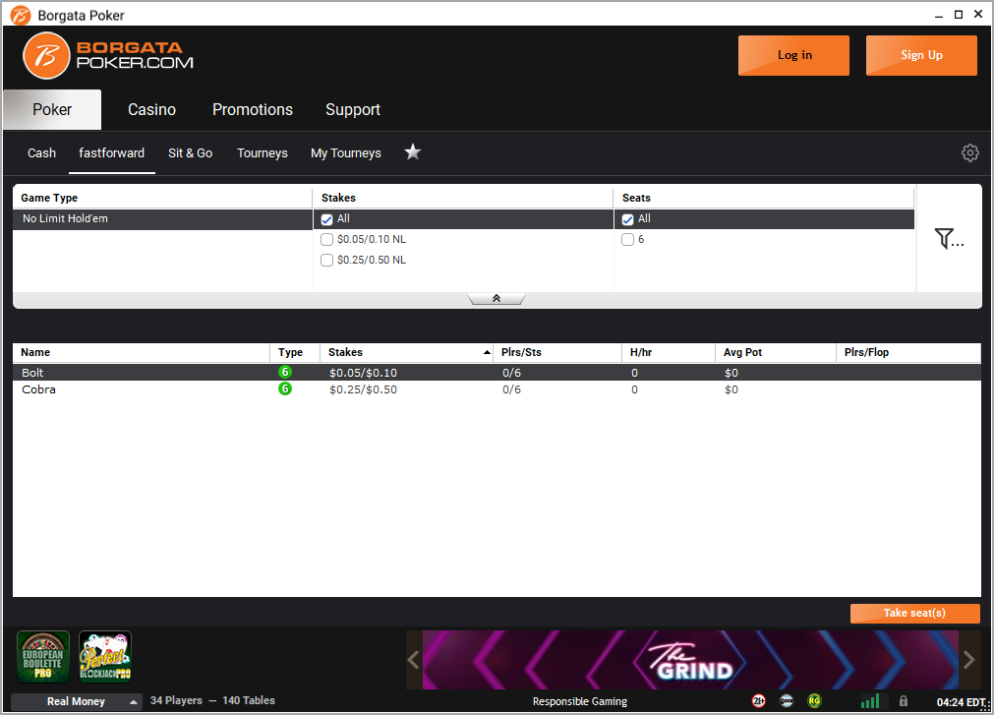Open the Responsible Gaming link

tap(580, 701)
